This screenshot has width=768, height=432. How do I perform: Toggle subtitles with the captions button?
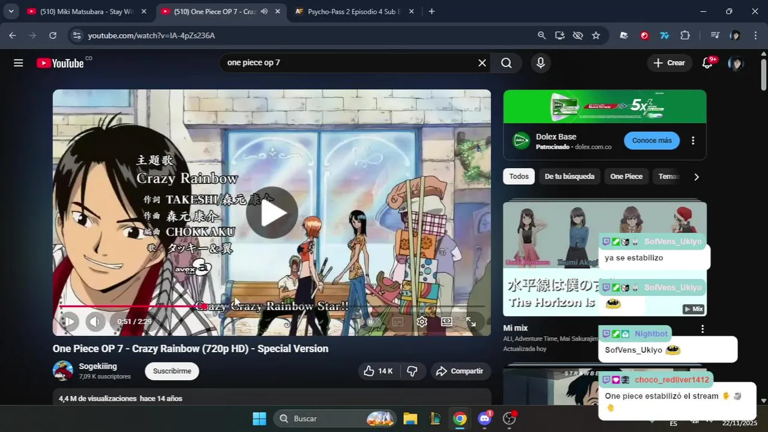coord(398,322)
